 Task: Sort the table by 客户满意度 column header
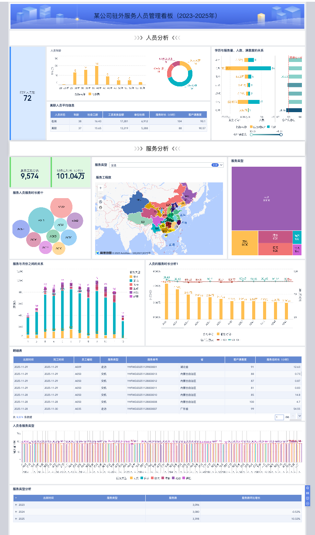click(239, 360)
